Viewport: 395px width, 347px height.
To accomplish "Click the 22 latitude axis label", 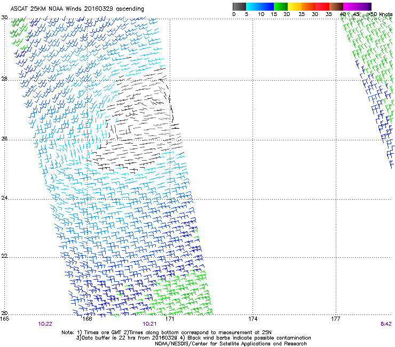I will (4, 256).
